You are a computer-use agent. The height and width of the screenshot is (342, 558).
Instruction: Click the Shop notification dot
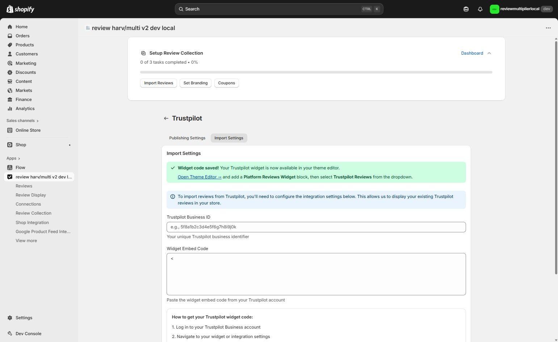pos(70,145)
